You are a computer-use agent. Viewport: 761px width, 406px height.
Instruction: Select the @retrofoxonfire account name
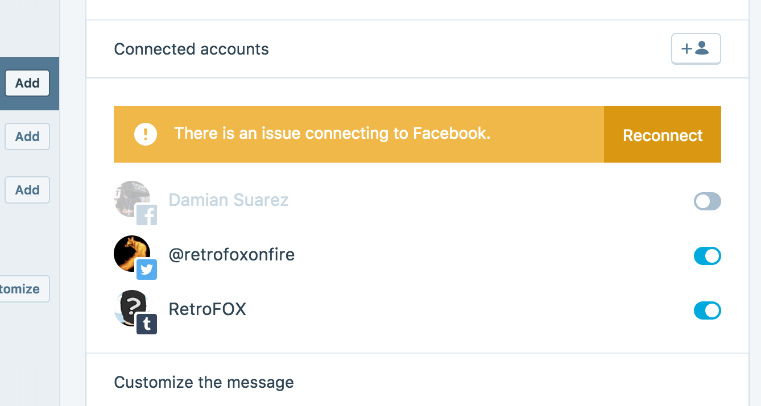[231, 254]
